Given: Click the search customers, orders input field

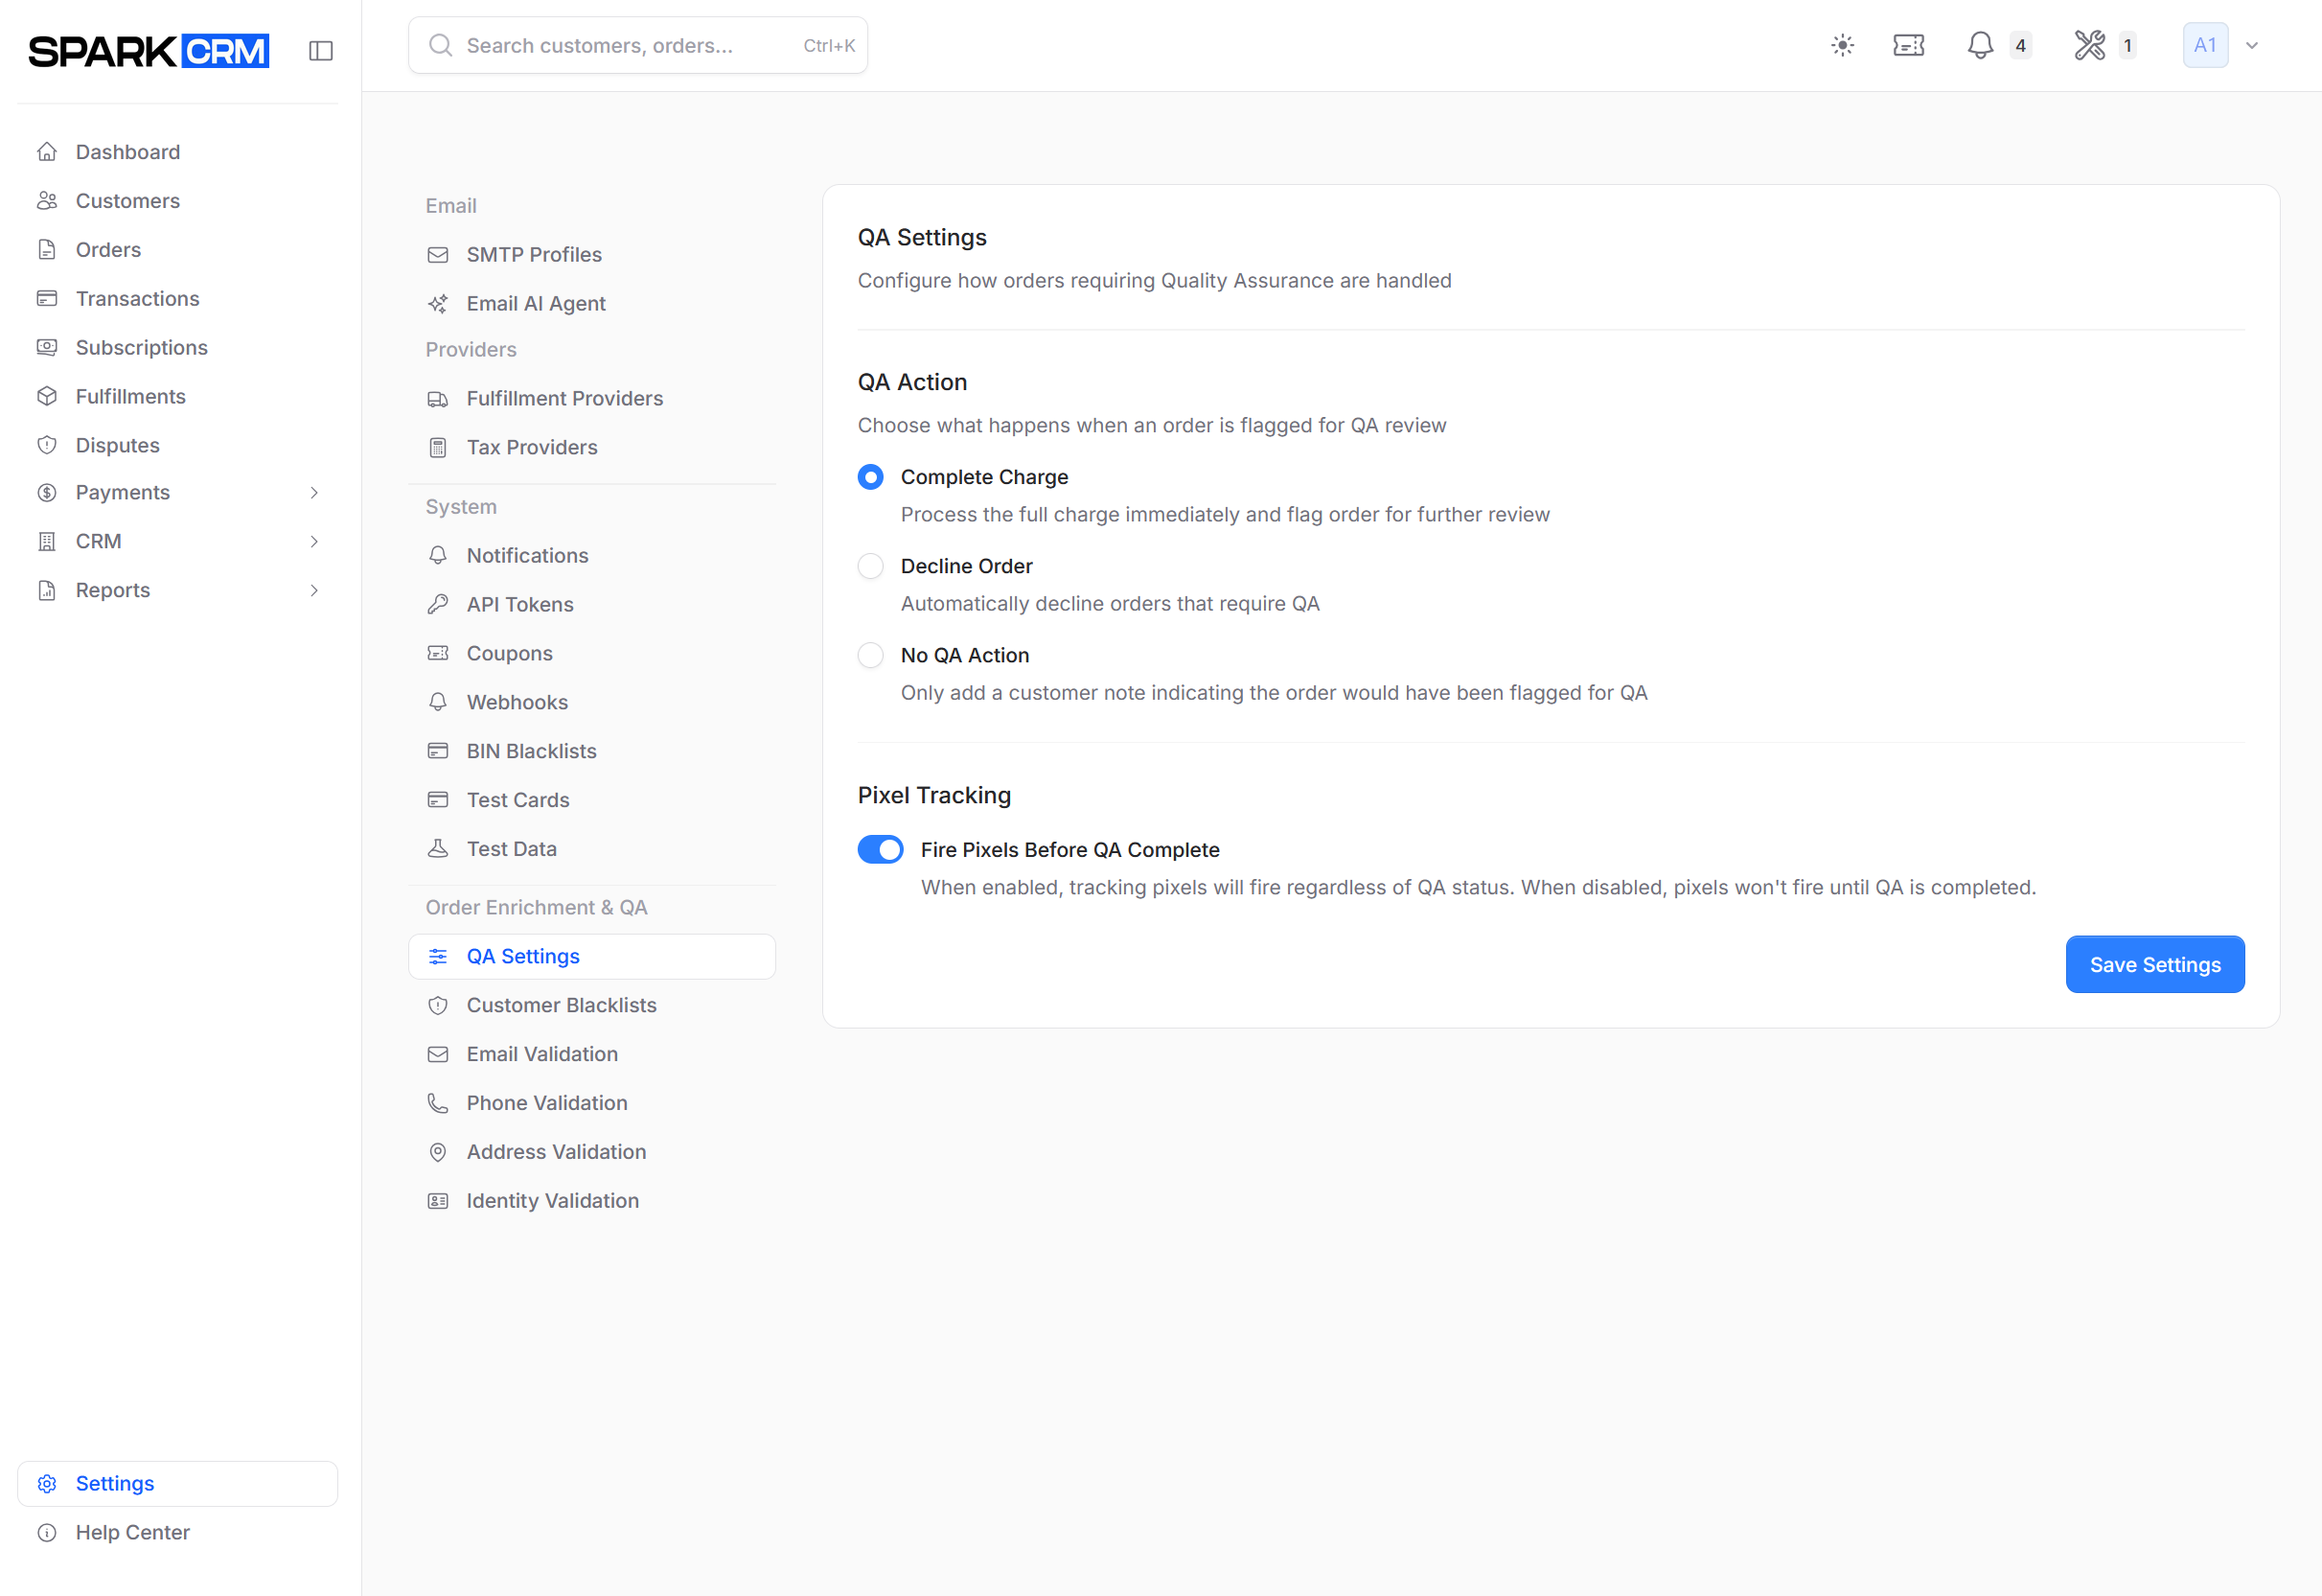Looking at the screenshot, I should coord(637,45).
